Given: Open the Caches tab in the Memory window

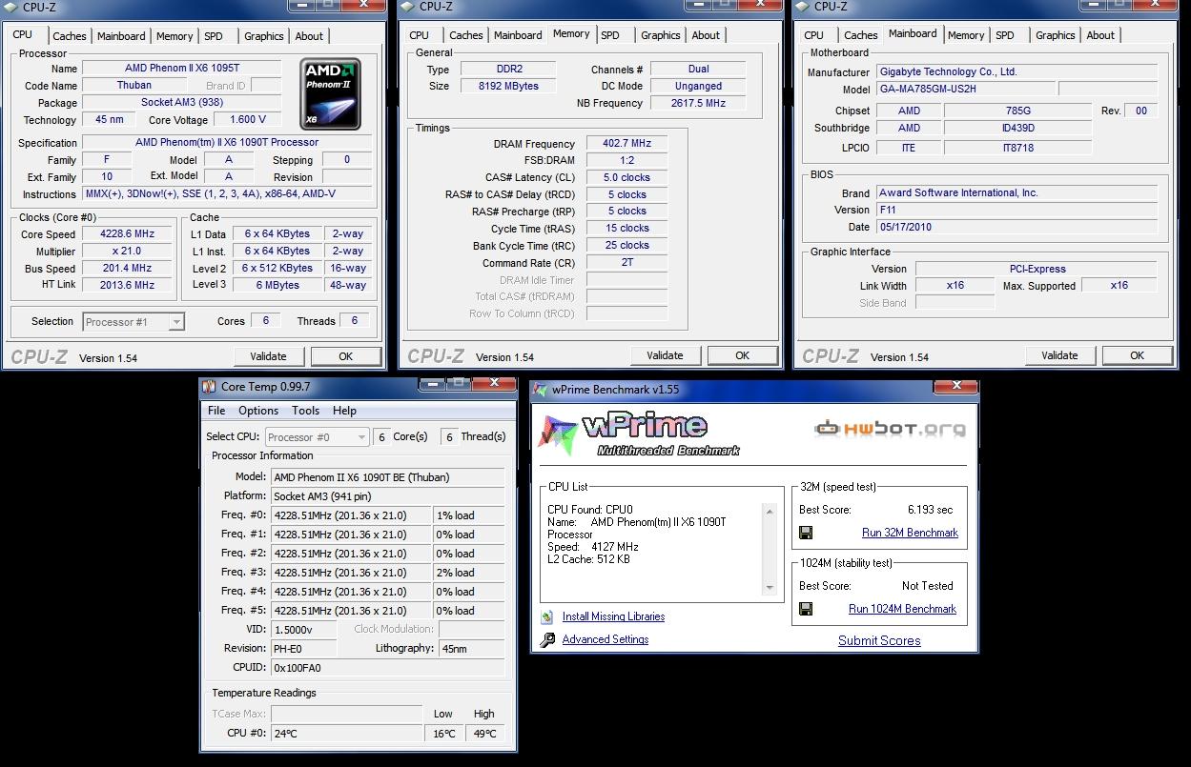Looking at the screenshot, I should [x=466, y=35].
